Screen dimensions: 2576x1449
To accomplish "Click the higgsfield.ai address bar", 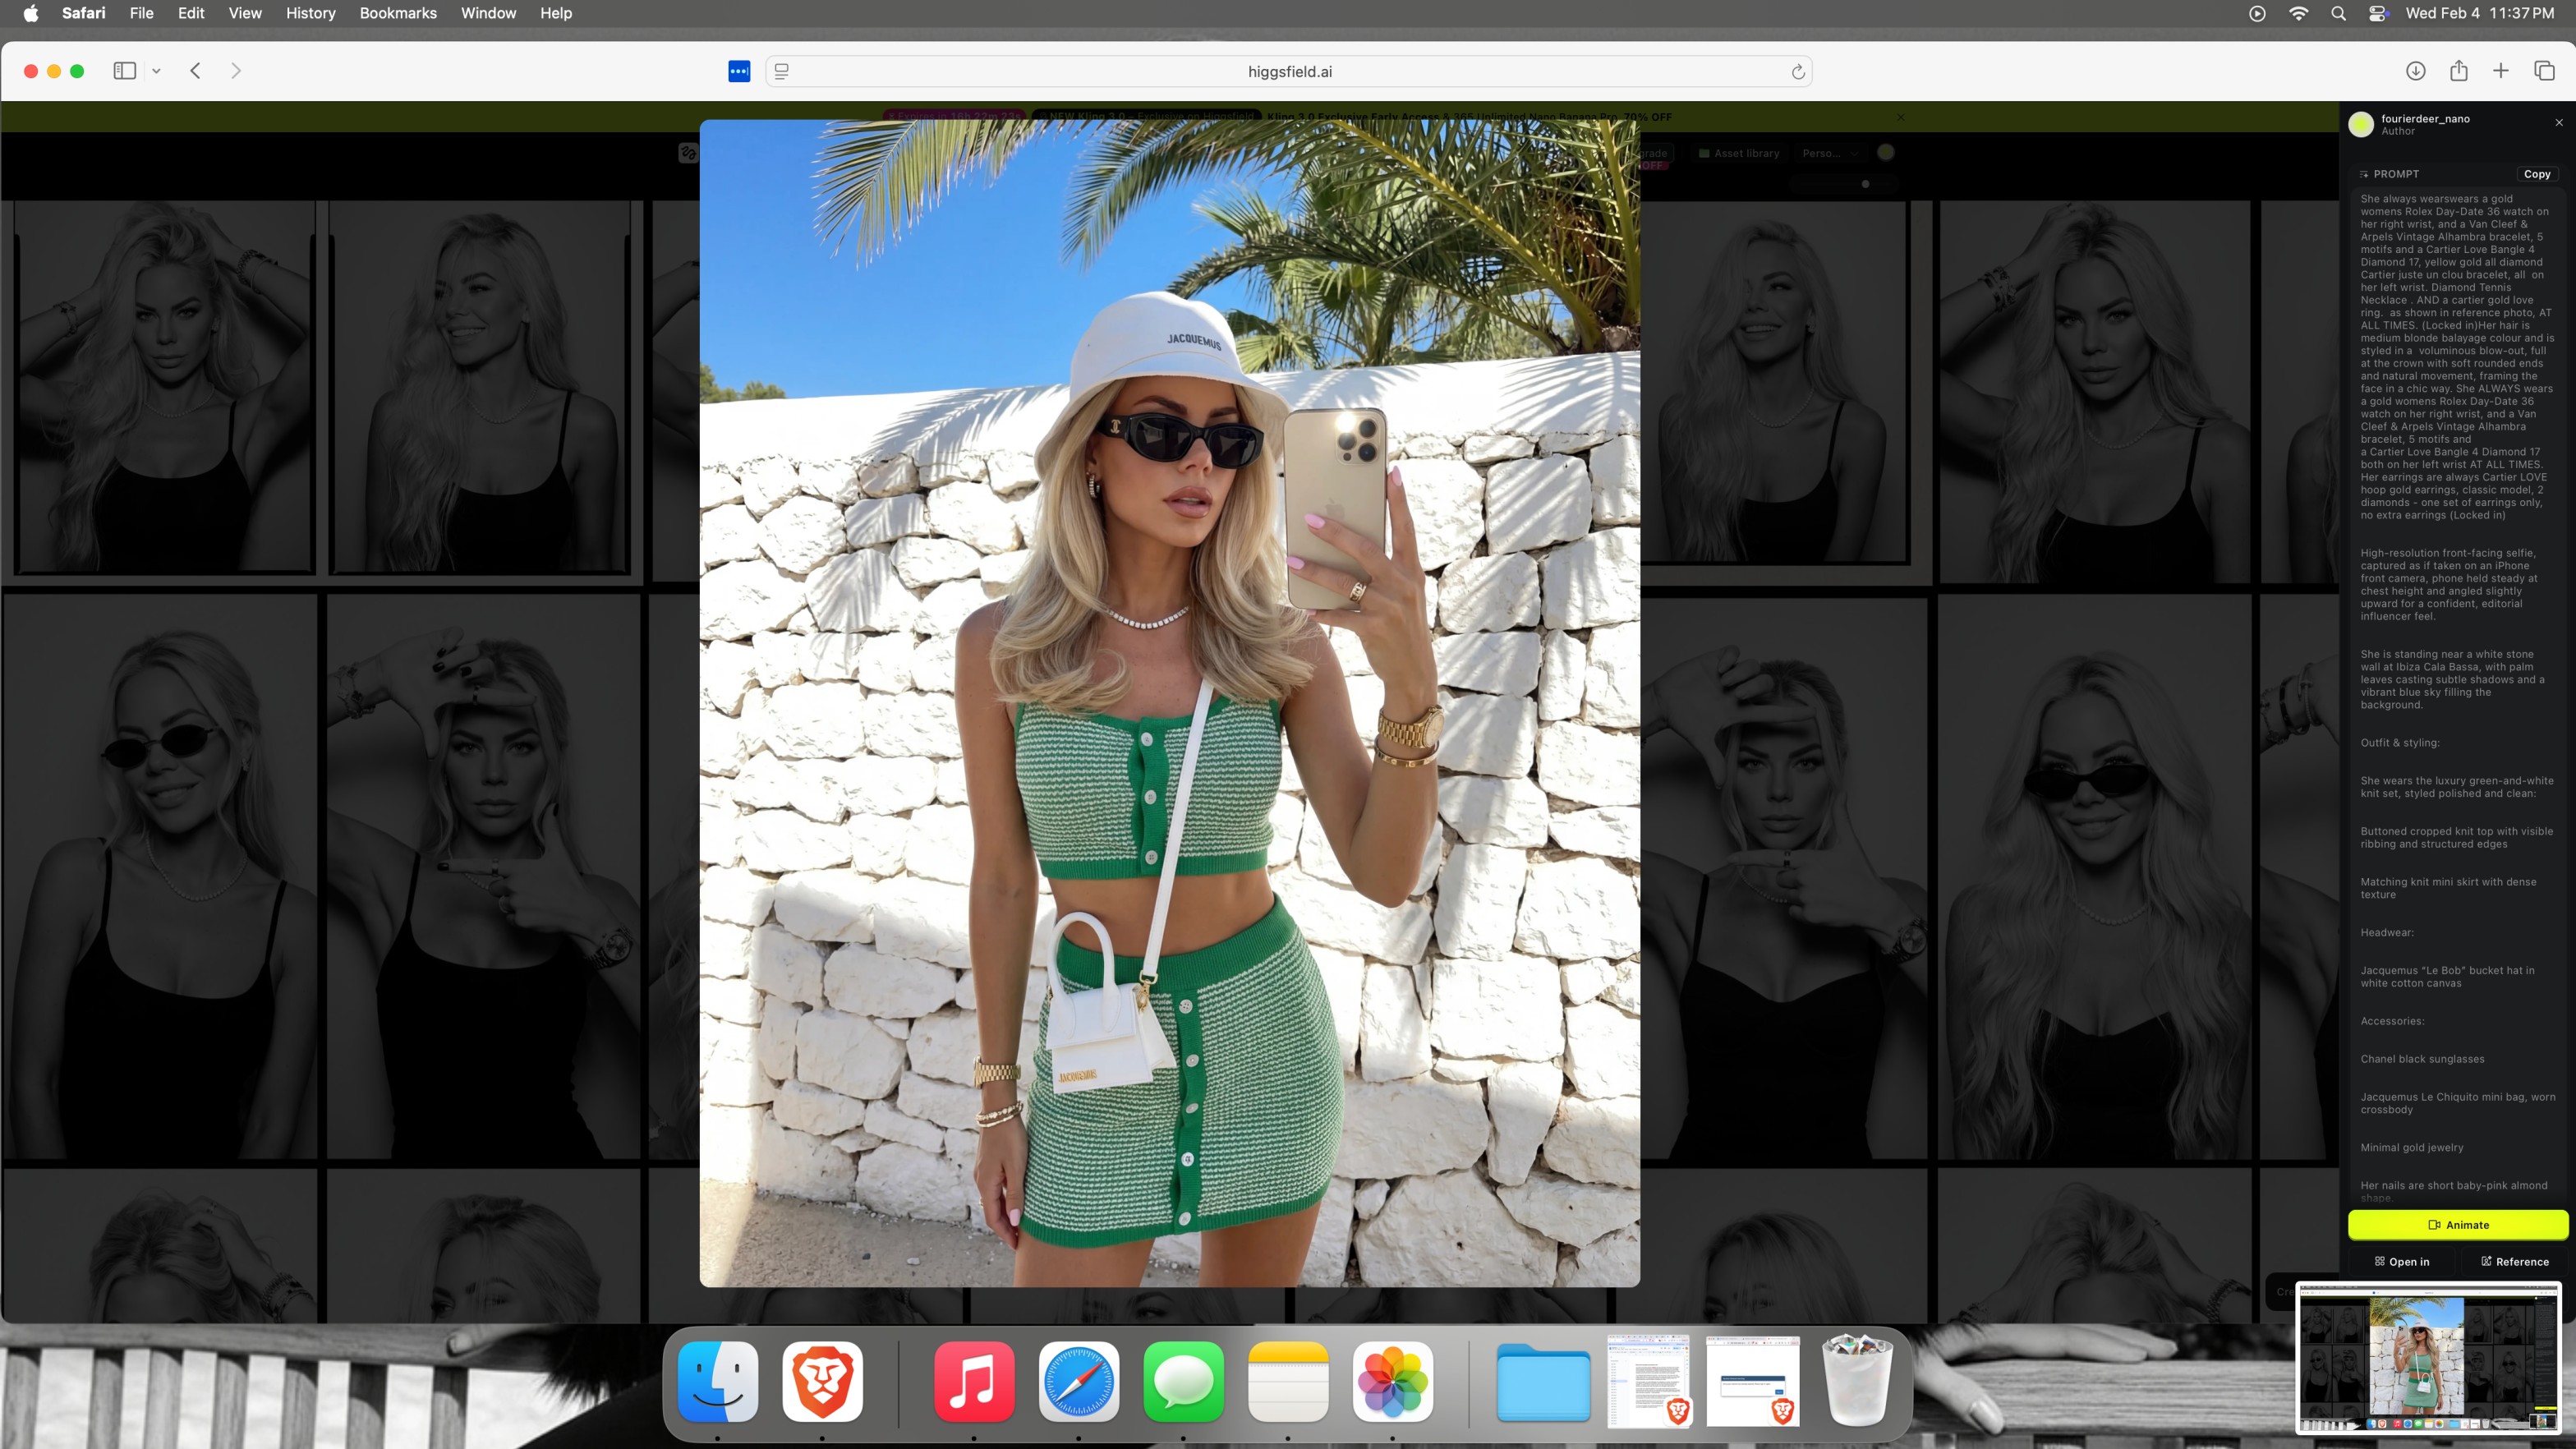I will 1288,72.
